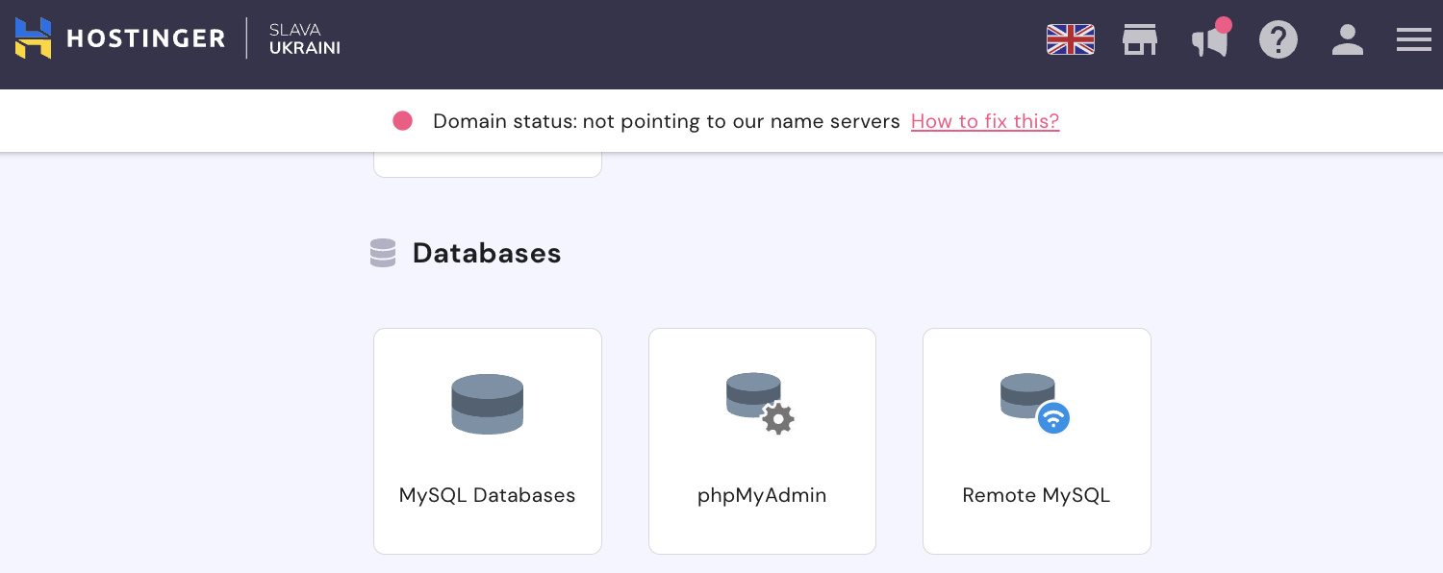Open the help question mark icon
The image size is (1443, 573).
pos(1278,39)
